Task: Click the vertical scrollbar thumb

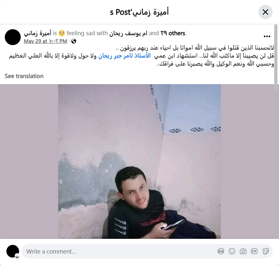Action: pos(276,57)
